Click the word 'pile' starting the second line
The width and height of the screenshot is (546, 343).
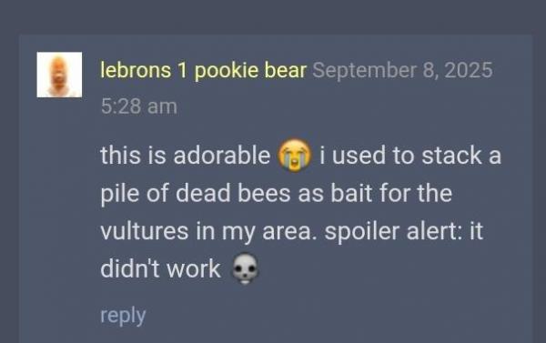(120, 194)
